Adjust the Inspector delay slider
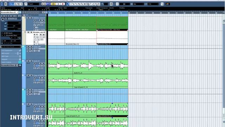225x127 pixels. pos(14,29)
